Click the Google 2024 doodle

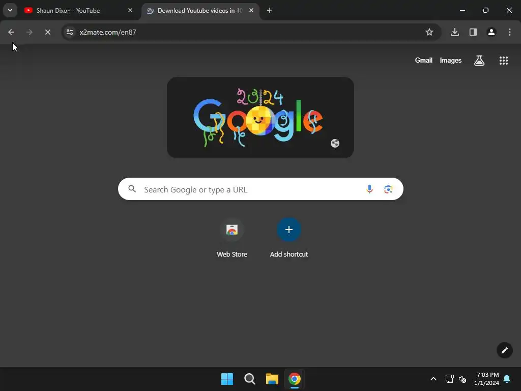pos(260,118)
